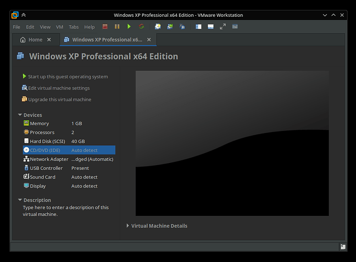The width and height of the screenshot is (356, 262).
Task: Open the View menu
Action: pos(45,27)
